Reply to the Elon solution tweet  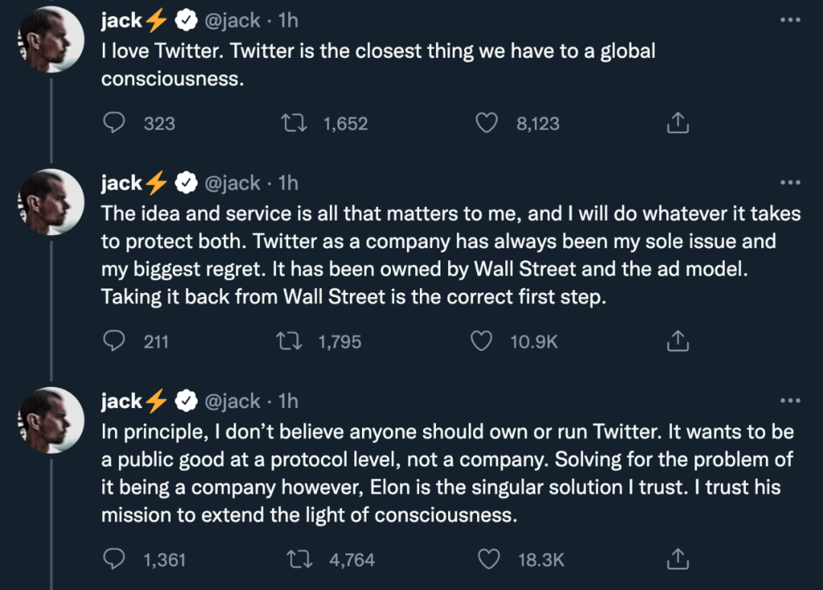pyautogui.click(x=114, y=560)
